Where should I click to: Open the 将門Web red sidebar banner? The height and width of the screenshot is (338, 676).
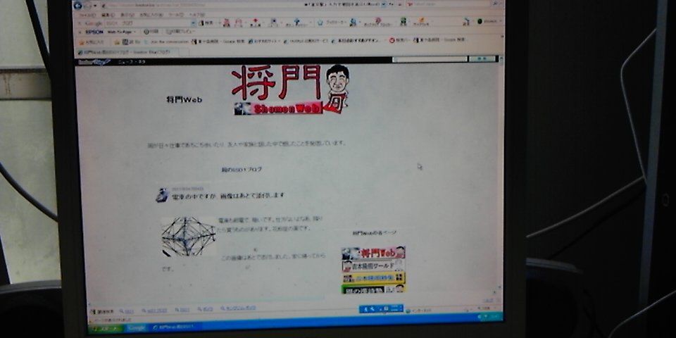tap(373, 253)
